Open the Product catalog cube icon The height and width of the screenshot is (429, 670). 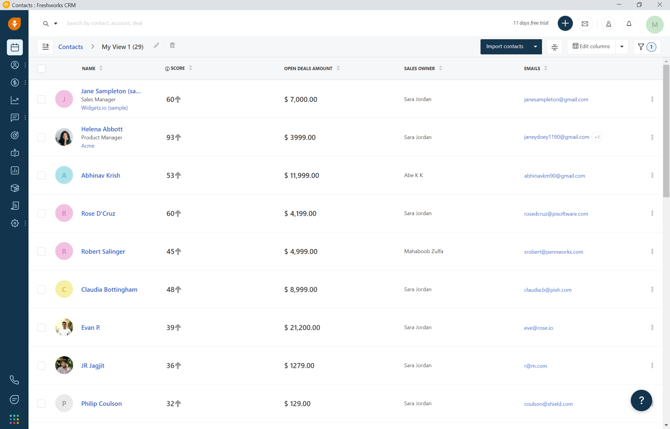(15, 188)
